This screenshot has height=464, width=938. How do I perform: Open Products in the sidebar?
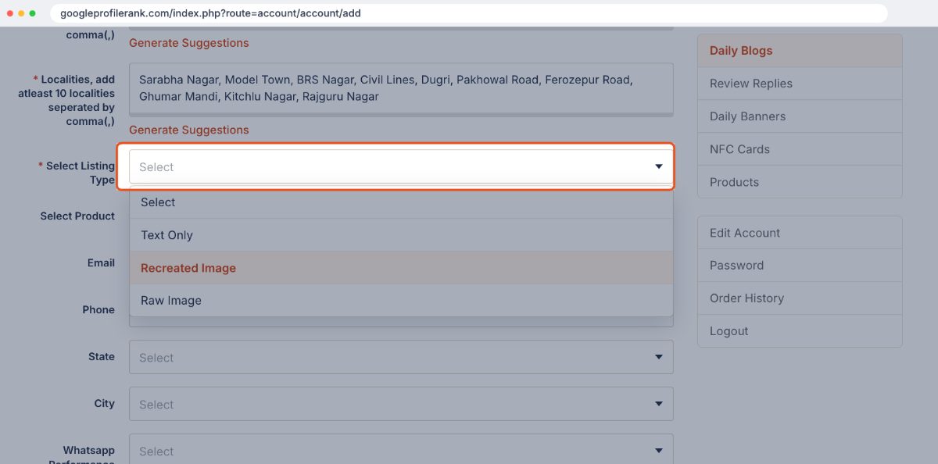800,182
